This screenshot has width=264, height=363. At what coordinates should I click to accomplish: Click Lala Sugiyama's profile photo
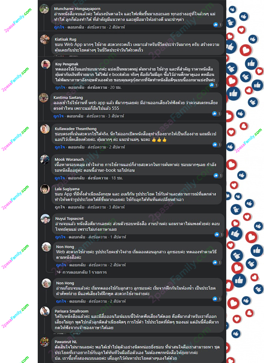point(45,189)
